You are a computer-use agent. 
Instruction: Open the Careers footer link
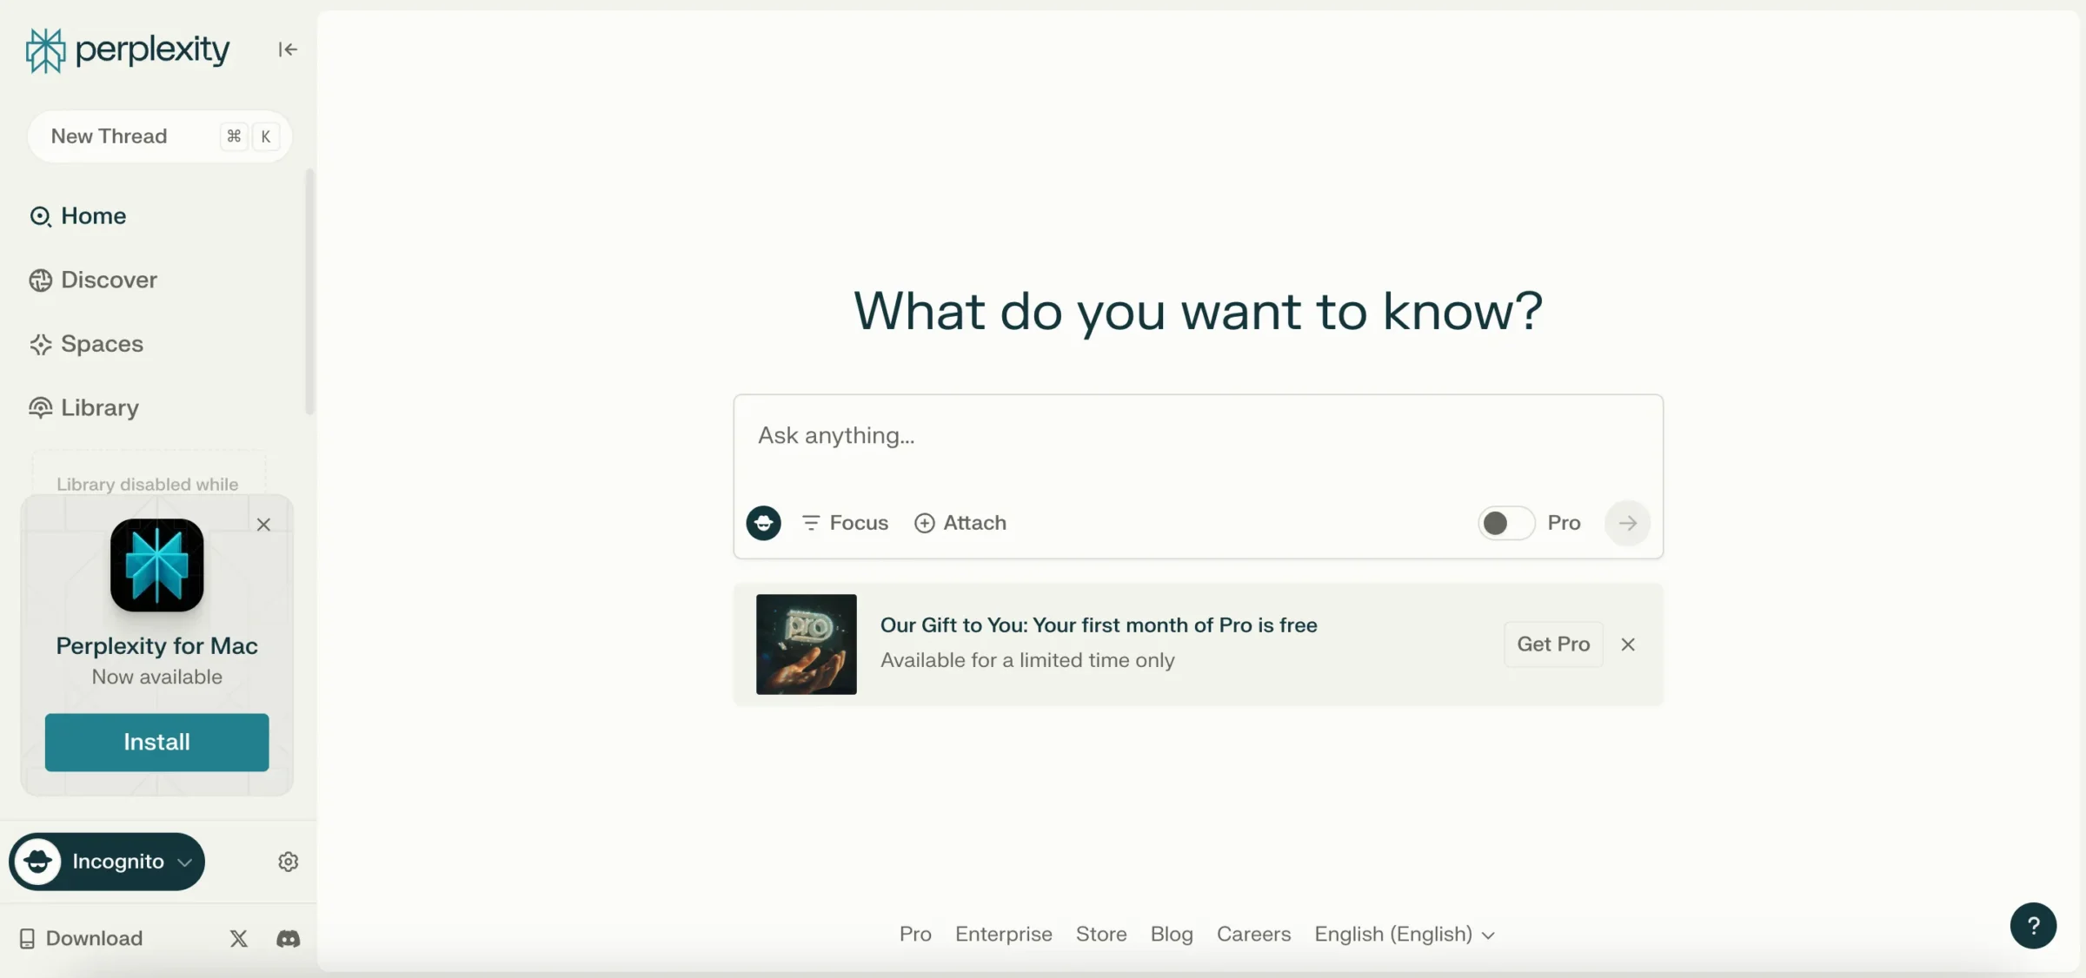point(1253,935)
